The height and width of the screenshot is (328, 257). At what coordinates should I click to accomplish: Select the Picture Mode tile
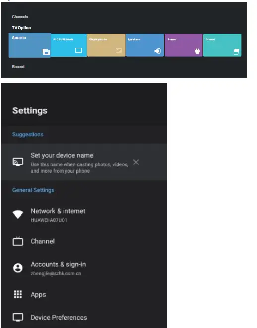pyautogui.click(x=68, y=45)
